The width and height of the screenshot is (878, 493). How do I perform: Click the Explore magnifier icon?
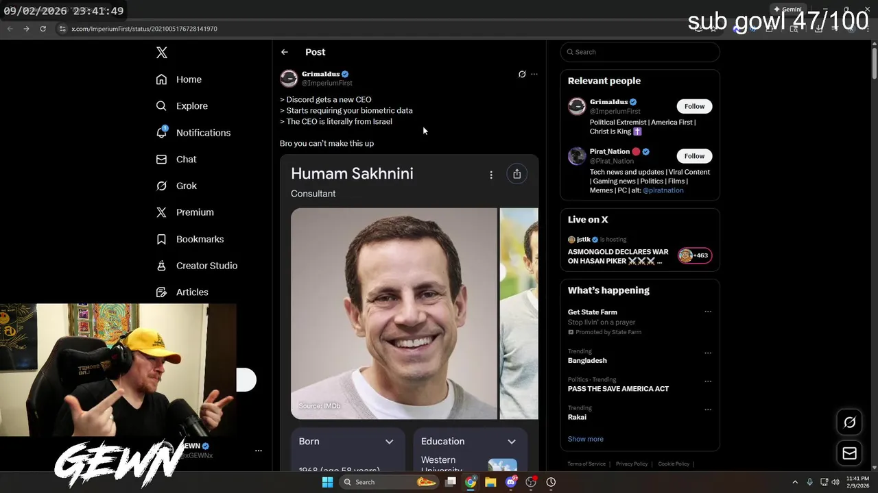coord(161,106)
